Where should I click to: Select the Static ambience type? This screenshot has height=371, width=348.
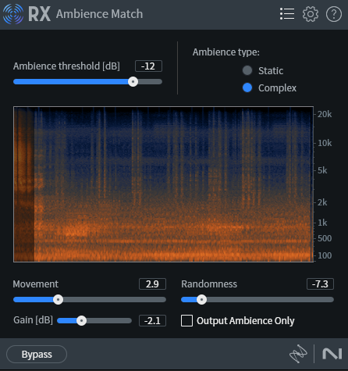pyautogui.click(x=247, y=70)
